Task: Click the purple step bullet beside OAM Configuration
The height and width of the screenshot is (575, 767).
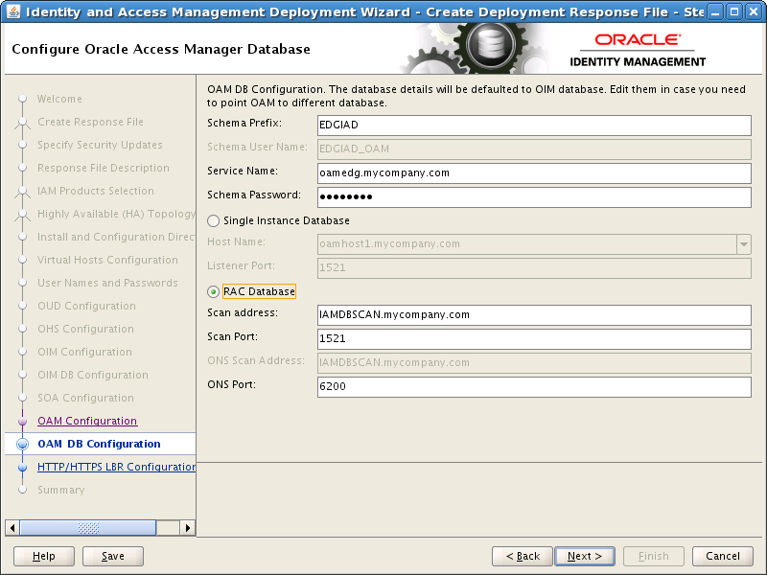Action: click(22, 421)
